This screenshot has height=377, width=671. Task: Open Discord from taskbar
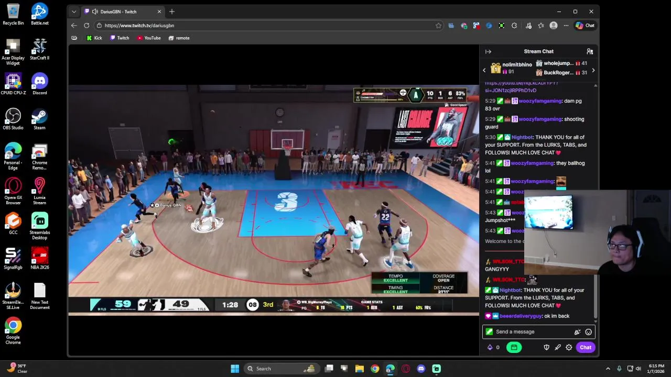click(x=421, y=369)
